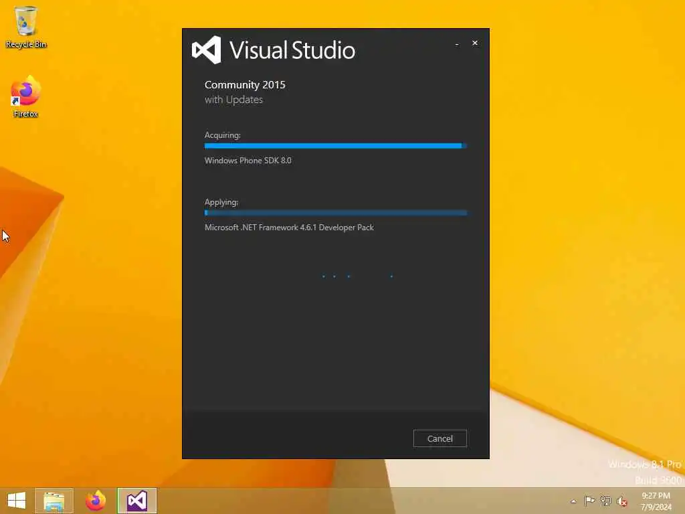The image size is (685, 514).
Task: Open File Explorer from the taskbar
Action: click(x=54, y=501)
